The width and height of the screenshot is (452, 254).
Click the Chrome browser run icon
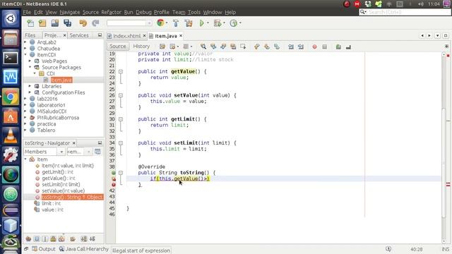(160, 23)
